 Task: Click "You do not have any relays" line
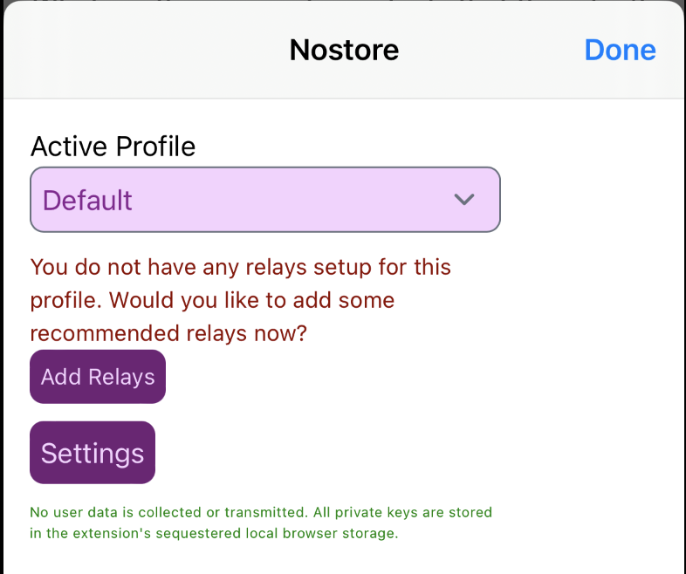point(240,266)
